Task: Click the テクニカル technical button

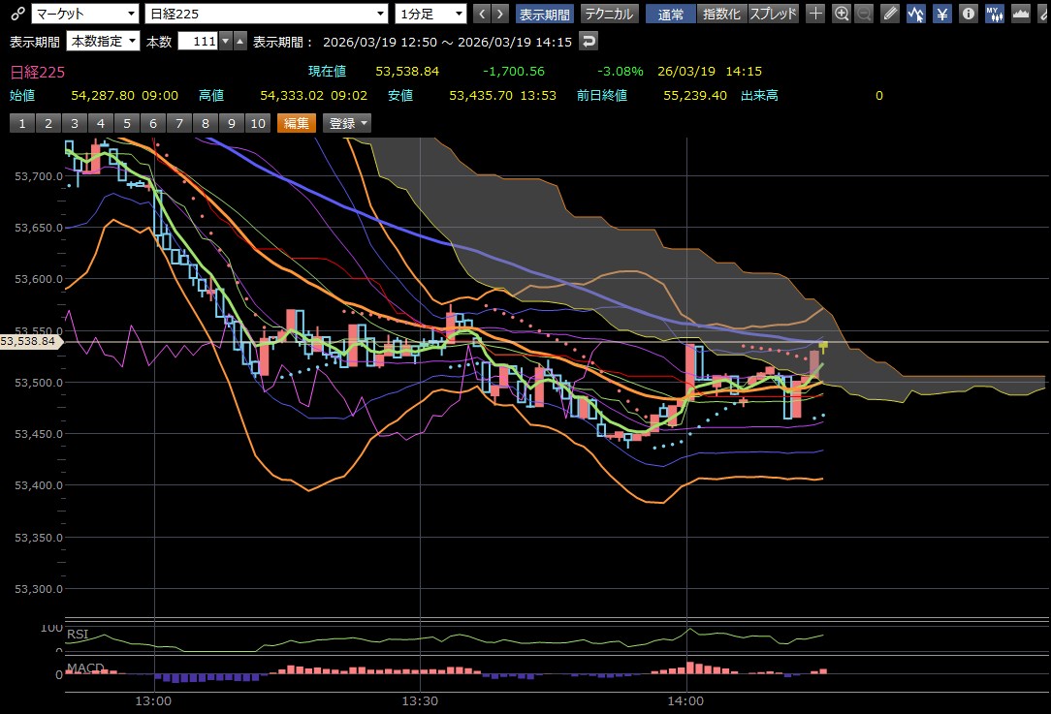Action: [609, 14]
